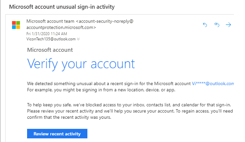
Task: Click recipient address ViconTech135@outlook.com
Action: 51,39
